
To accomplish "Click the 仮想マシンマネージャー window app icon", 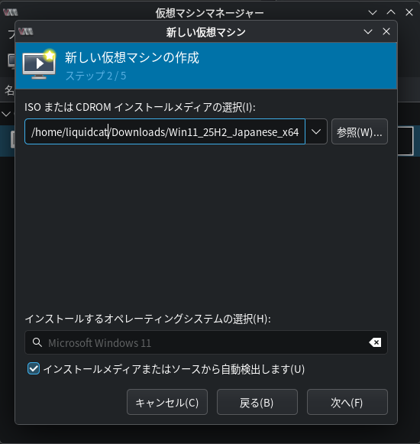I will [x=11, y=12].
